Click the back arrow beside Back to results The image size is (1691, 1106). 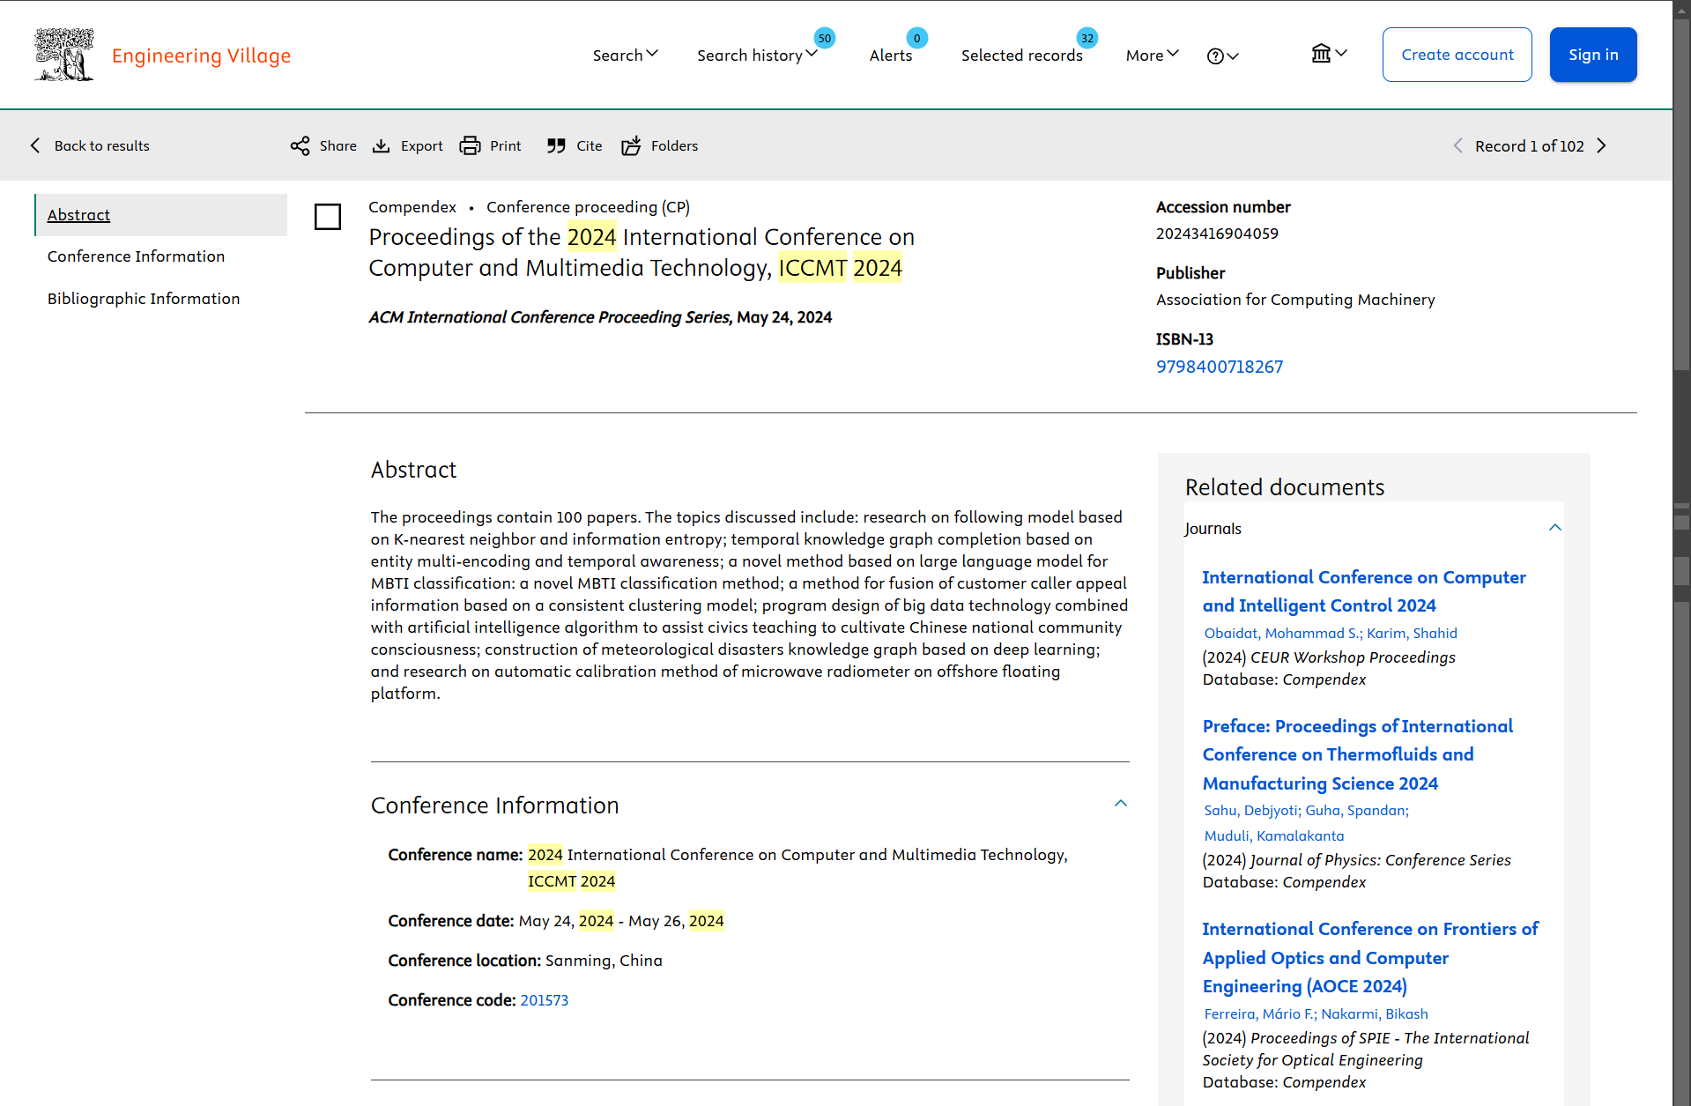[x=35, y=146]
